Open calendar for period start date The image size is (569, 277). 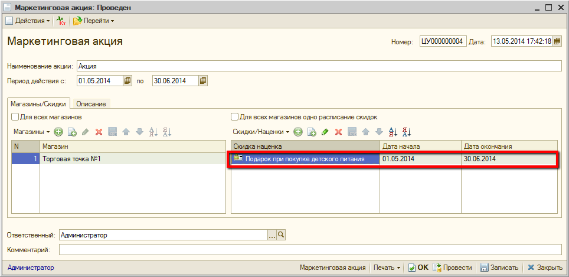[128, 81]
